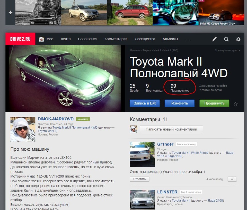Viewport: 247px width, 210px height.
Task: Open the 99 Подписчиков counter
Action: pos(180,88)
